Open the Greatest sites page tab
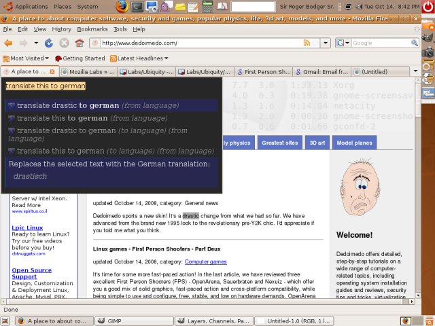 click(280, 143)
